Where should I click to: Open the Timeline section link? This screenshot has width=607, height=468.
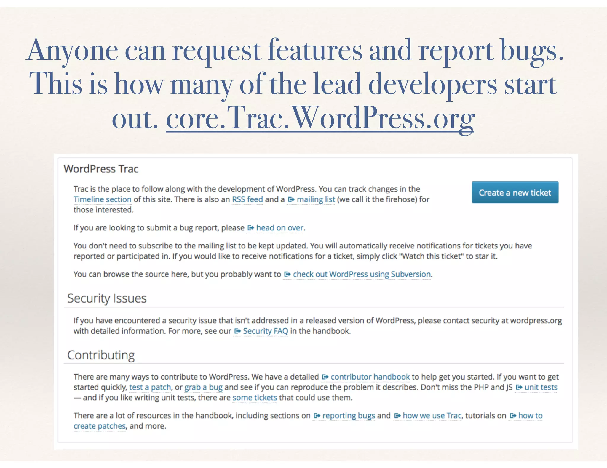[x=102, y=199]
